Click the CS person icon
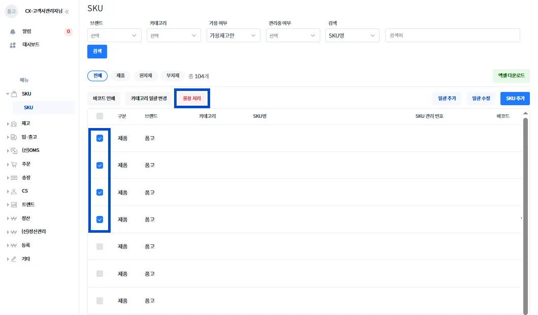Image resolution: width=538 pixels, height=315 pixels. 14,192
